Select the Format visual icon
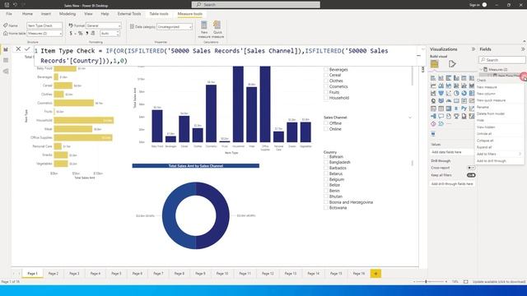 pos(452,64)
